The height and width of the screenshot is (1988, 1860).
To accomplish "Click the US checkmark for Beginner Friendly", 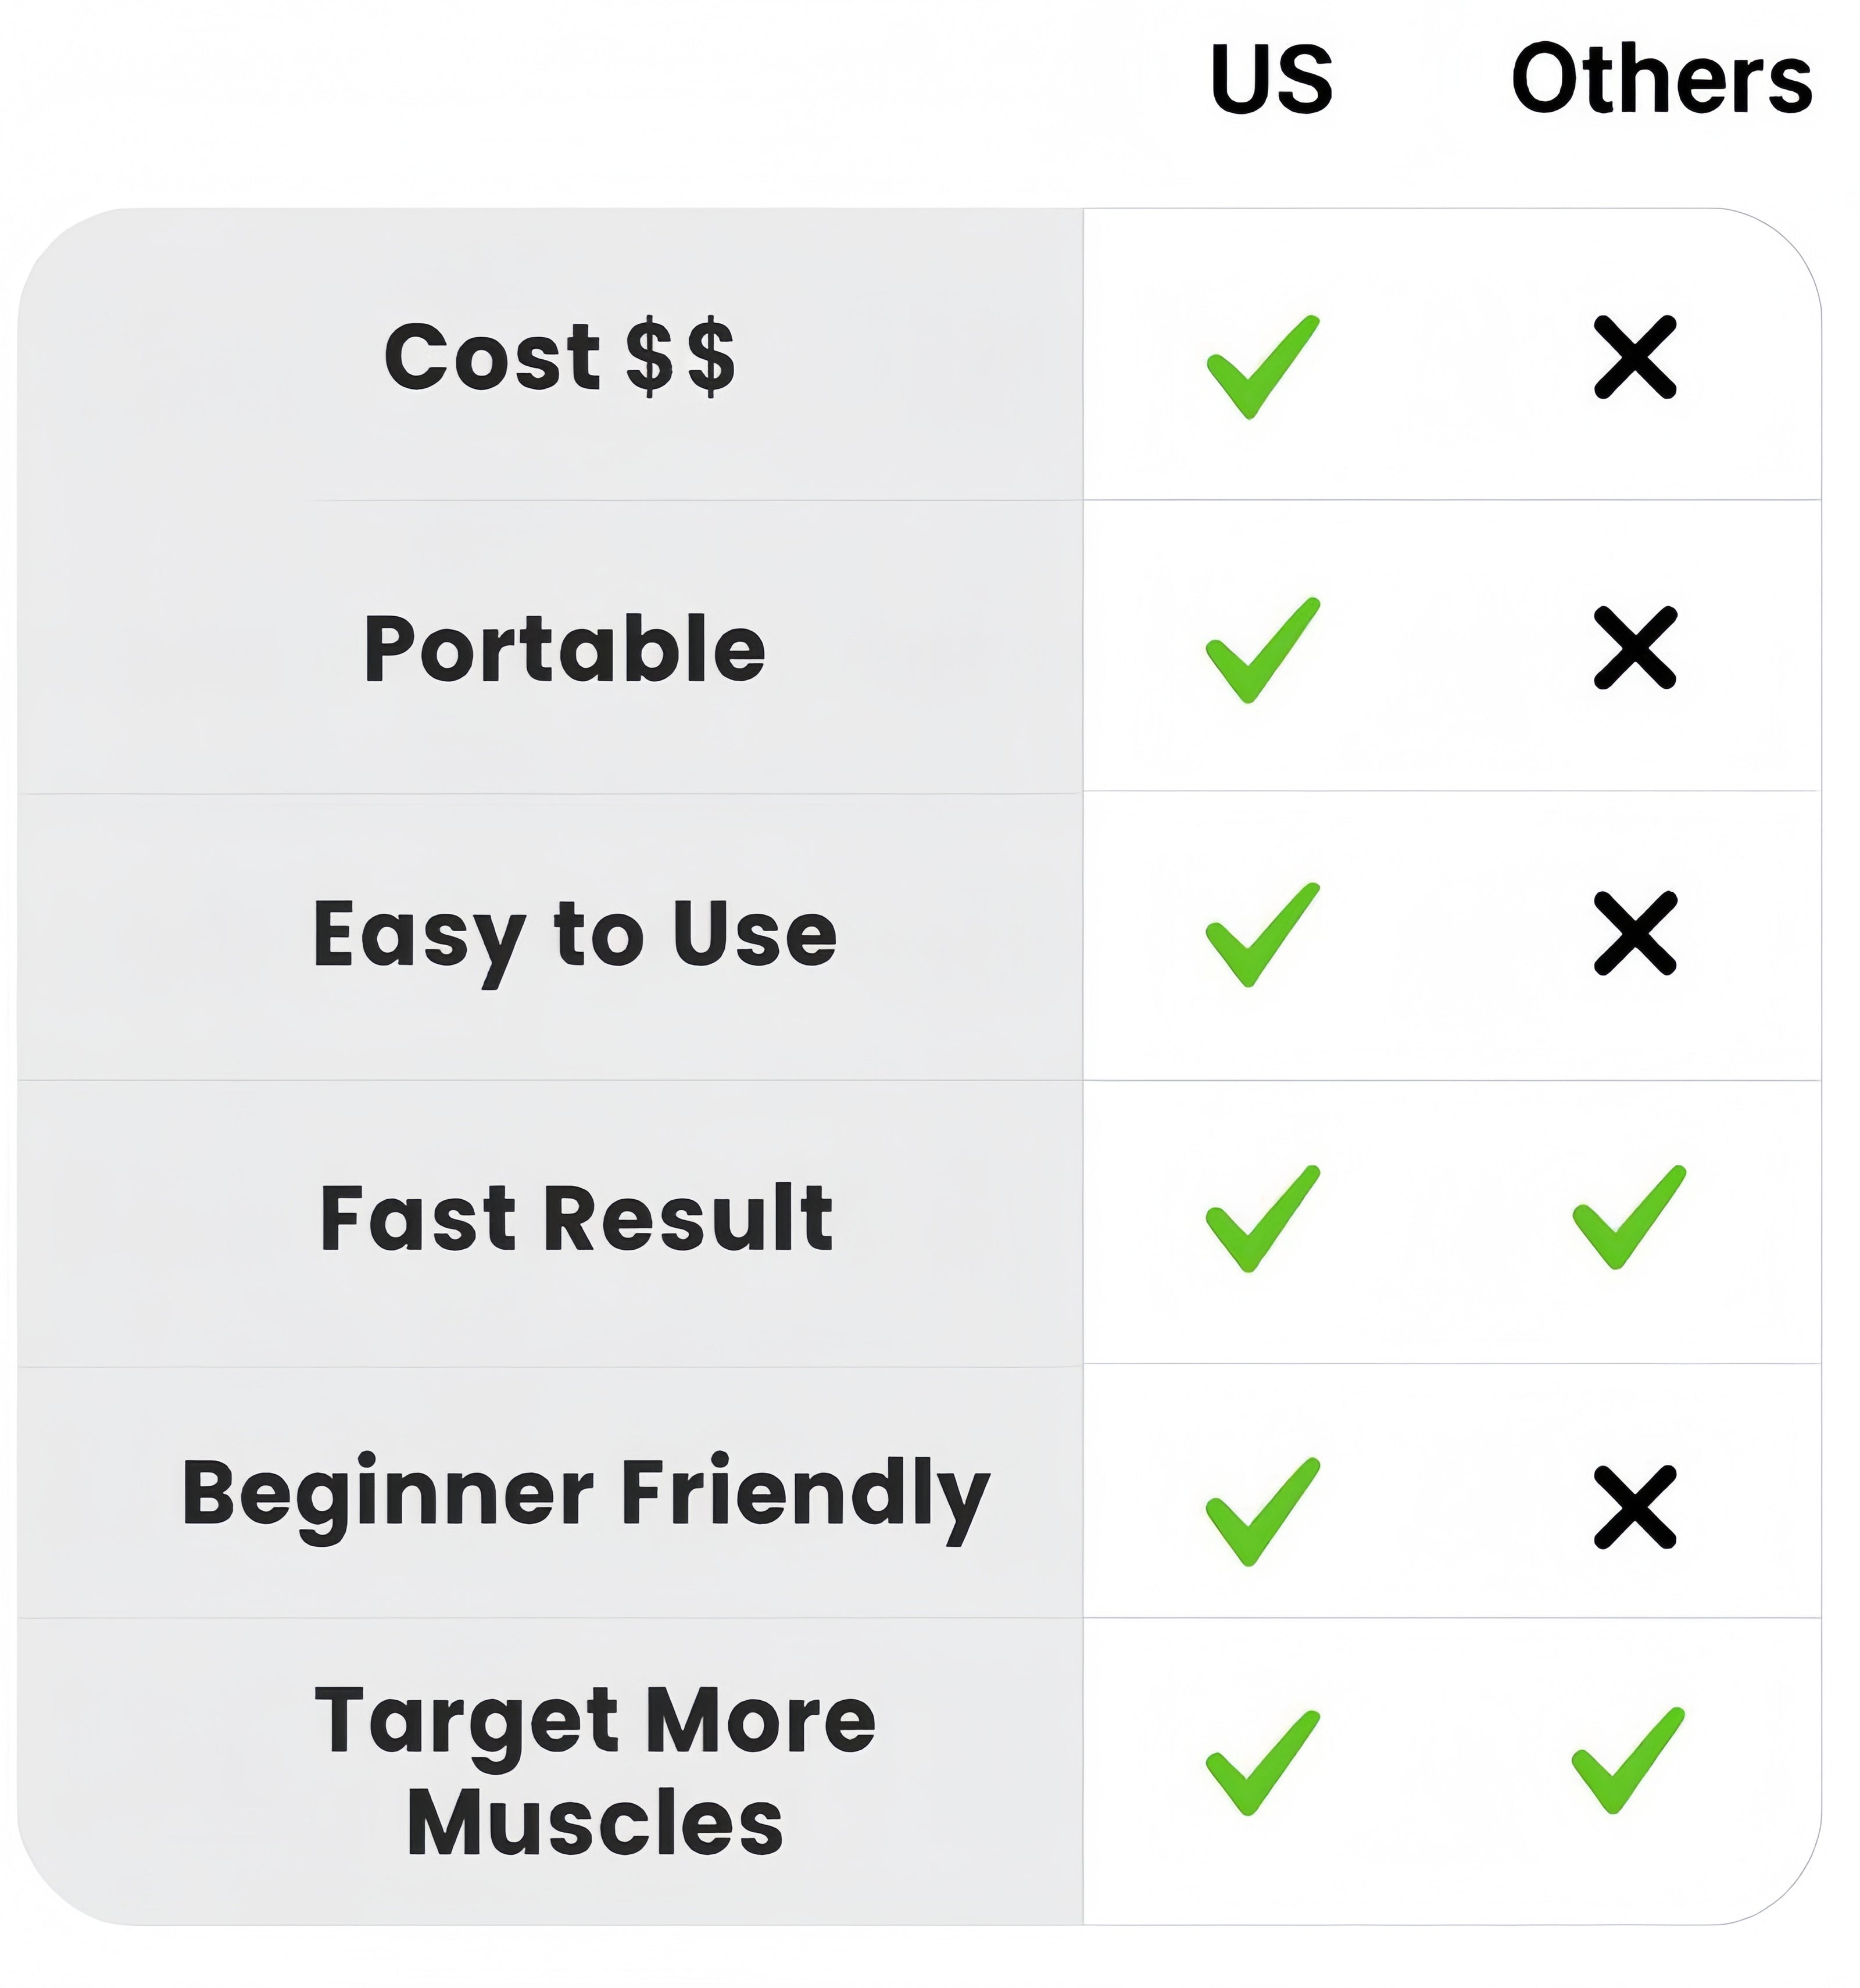I will [1262, 1511].
